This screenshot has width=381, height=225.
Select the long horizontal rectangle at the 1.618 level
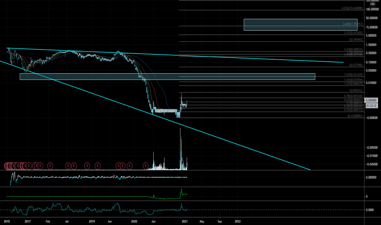[x=168, y=76]
